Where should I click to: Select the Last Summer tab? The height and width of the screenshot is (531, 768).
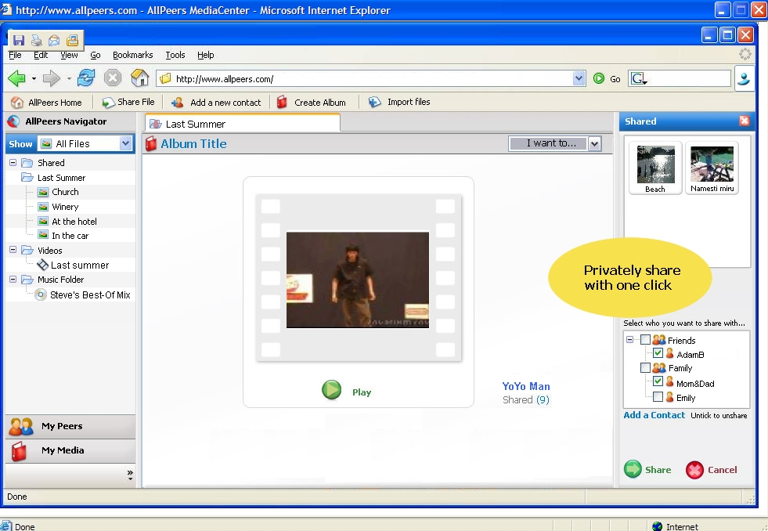click(x=196, y=124)
